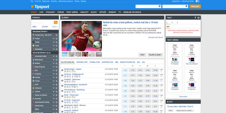Select odds 1.23 for Dynamo Kyjev

125,70
